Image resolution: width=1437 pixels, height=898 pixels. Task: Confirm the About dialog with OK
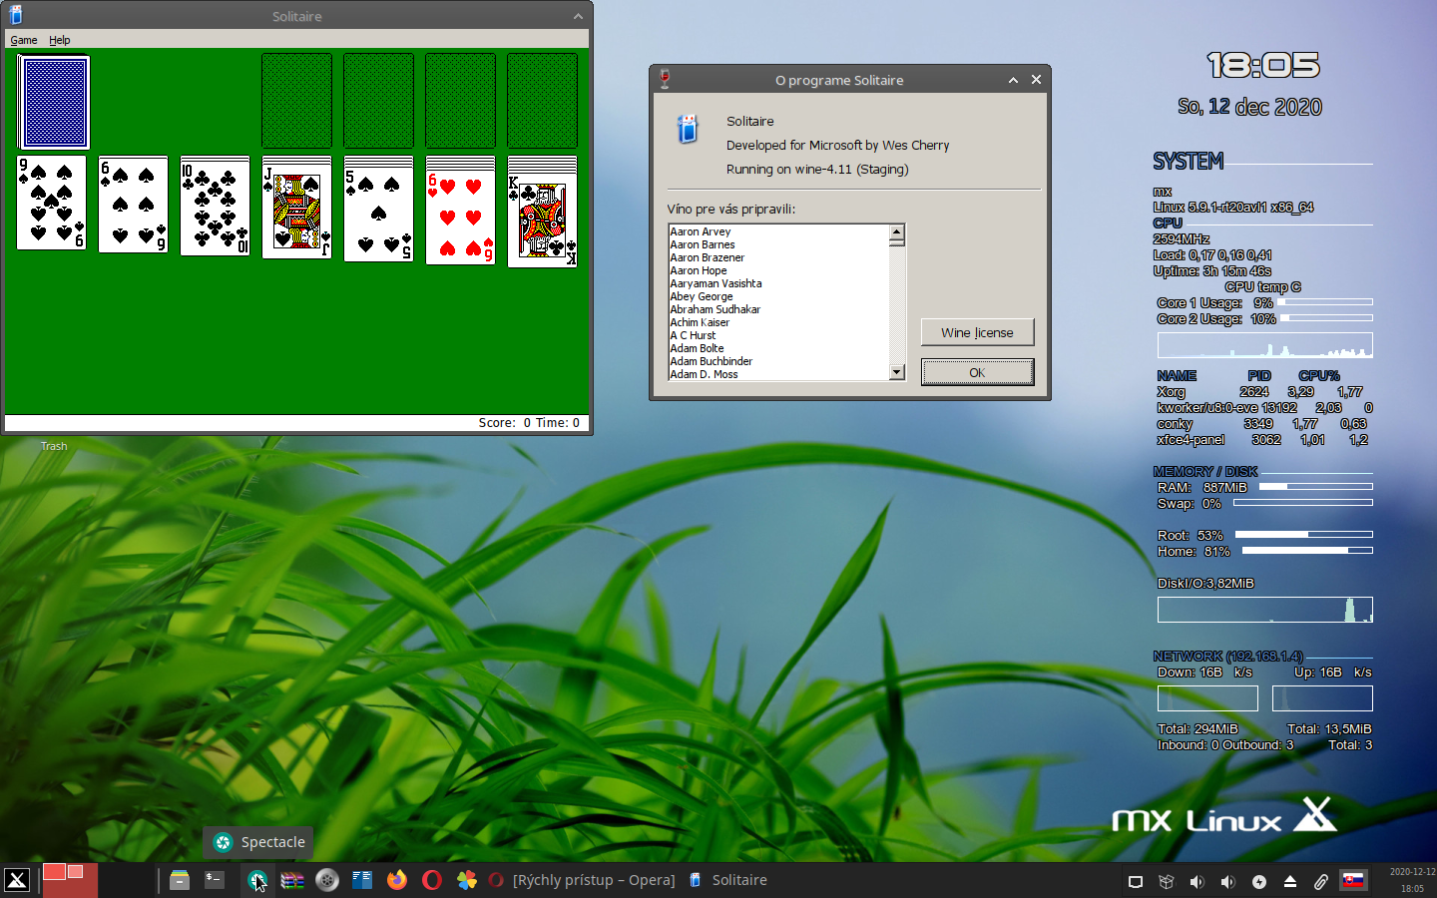[977, 372]
